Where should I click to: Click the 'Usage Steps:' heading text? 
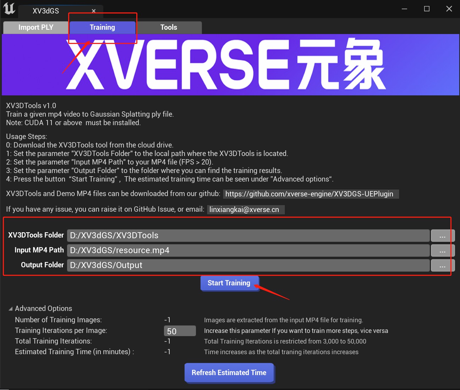27,136
